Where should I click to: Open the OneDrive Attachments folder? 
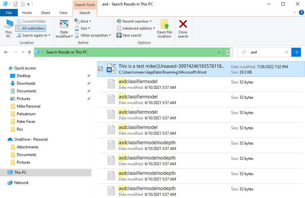24,147
